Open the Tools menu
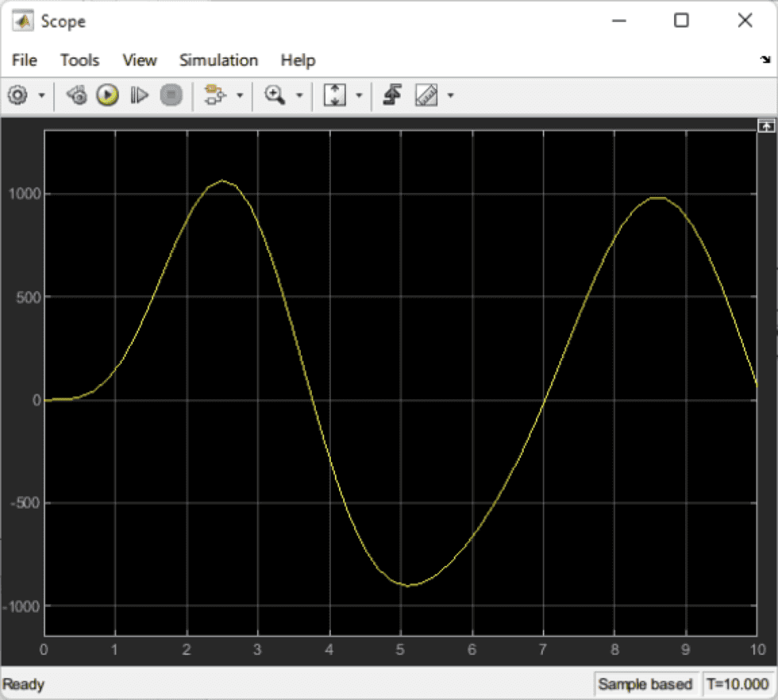Image resolution: width=778 pixels, height=700 pixels. pos(79,60)
